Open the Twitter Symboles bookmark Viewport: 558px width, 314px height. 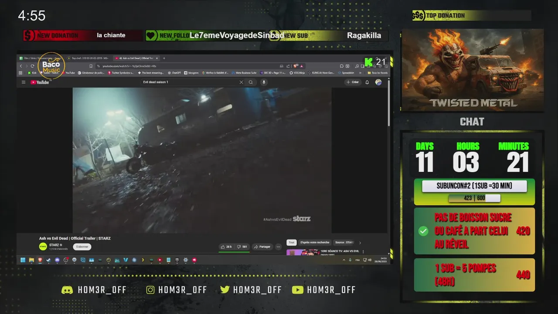(121, 73)
